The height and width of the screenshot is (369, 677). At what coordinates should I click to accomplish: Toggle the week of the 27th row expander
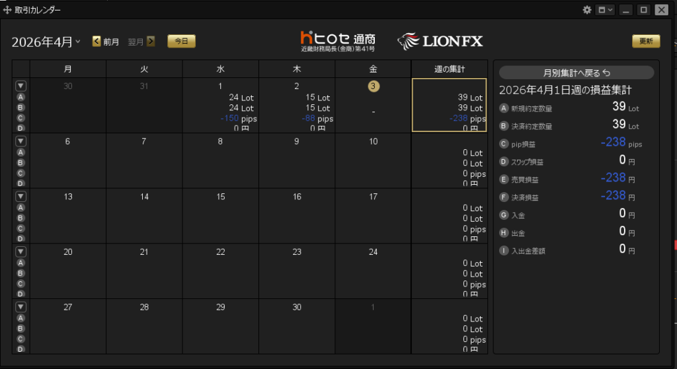pos(20,307)
